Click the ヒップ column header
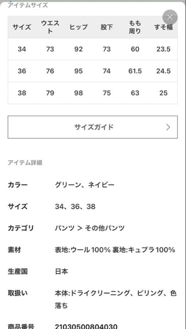This screenshot has width=186, height=329. point(79,27)
